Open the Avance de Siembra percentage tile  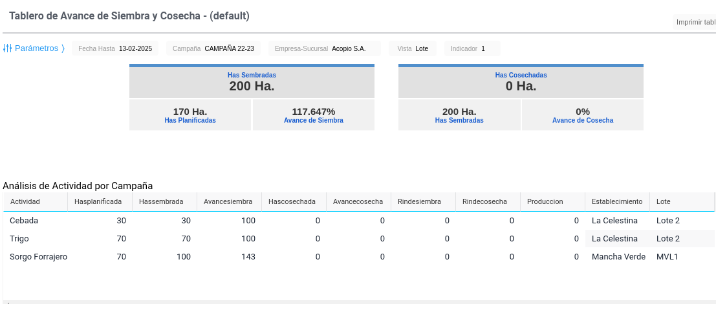click(x=313, y=115)
